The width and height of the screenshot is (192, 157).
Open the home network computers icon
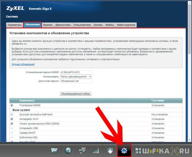point(82,150)
